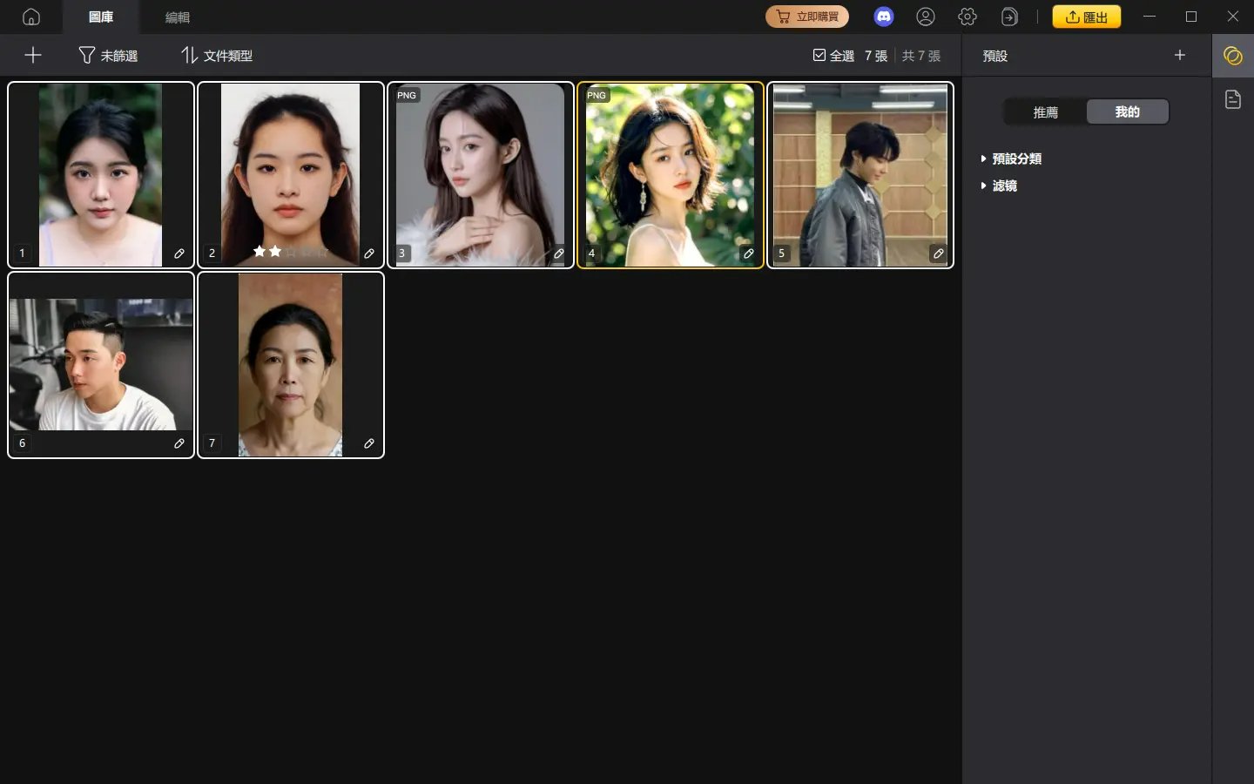The image size is (1254, 784).
Task: Add a new preset with plus icon
Action: coord(1180,56)
